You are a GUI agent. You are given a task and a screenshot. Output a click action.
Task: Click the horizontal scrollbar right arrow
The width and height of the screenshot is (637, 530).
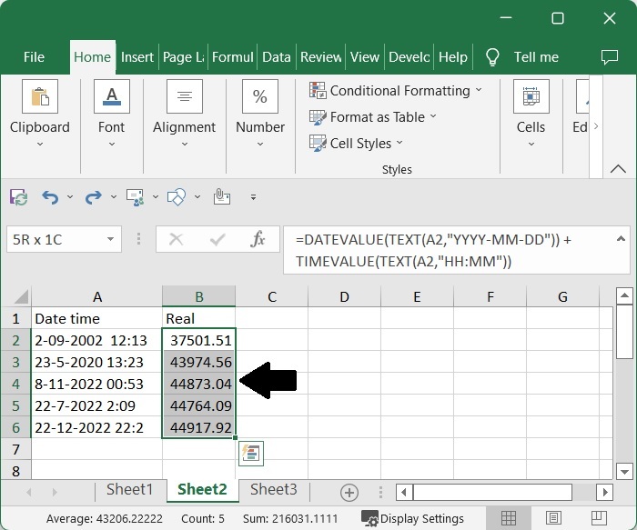(605, 492)
